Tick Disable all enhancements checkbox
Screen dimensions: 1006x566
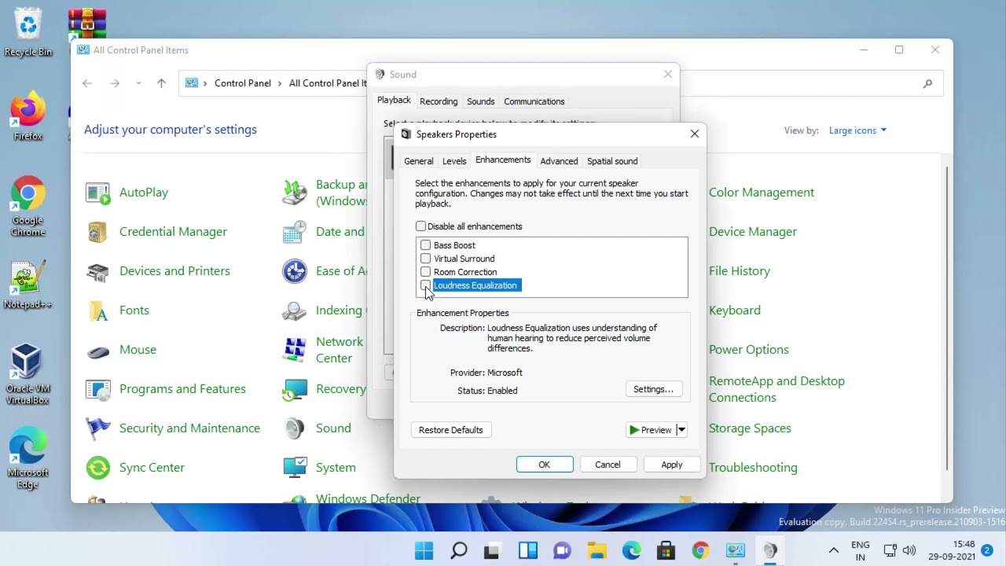[x=420, y=226]
